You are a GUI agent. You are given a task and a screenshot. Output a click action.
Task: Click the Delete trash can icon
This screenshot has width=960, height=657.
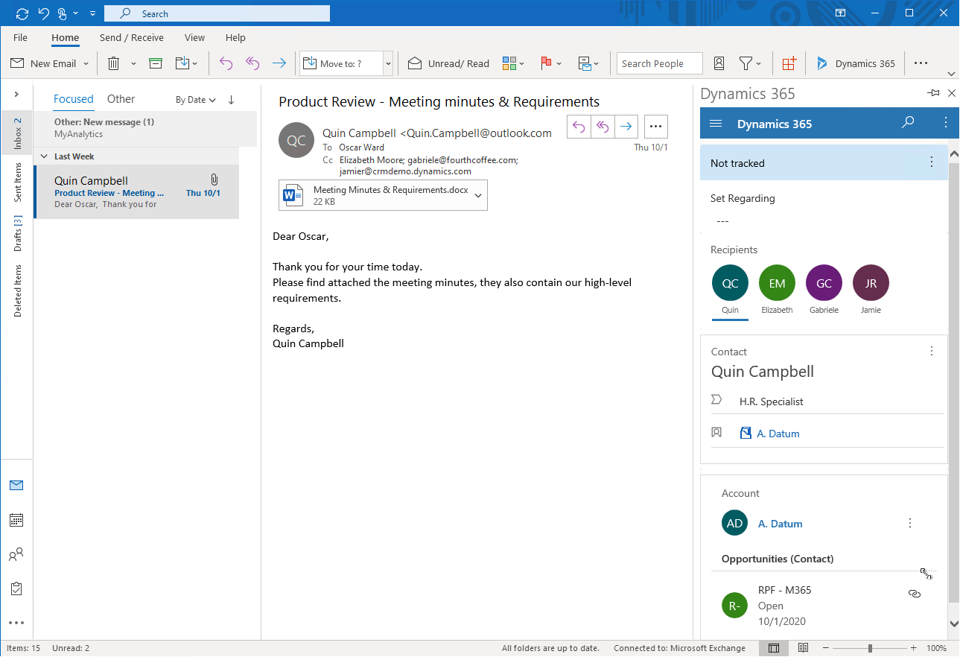(x=114, y=63)
